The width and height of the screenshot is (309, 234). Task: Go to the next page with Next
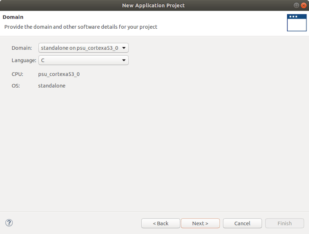200,223
